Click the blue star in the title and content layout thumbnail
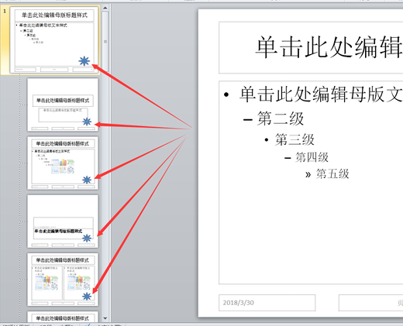The height and width of the screenshot is (326, 403). tap(87, 180)
